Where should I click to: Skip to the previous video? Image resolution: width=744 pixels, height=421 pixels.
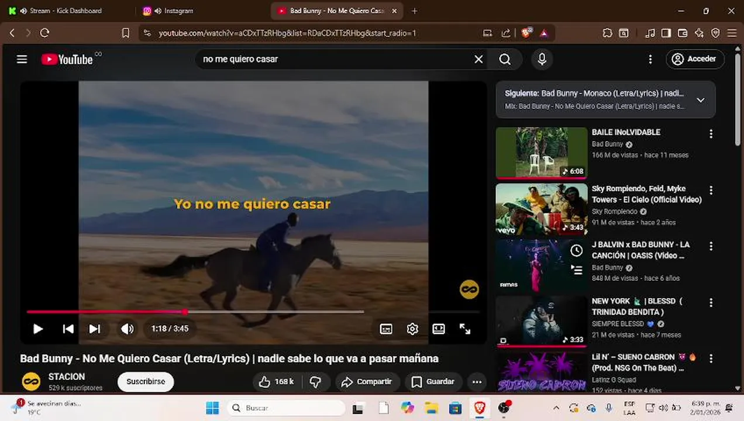[68, 329]
